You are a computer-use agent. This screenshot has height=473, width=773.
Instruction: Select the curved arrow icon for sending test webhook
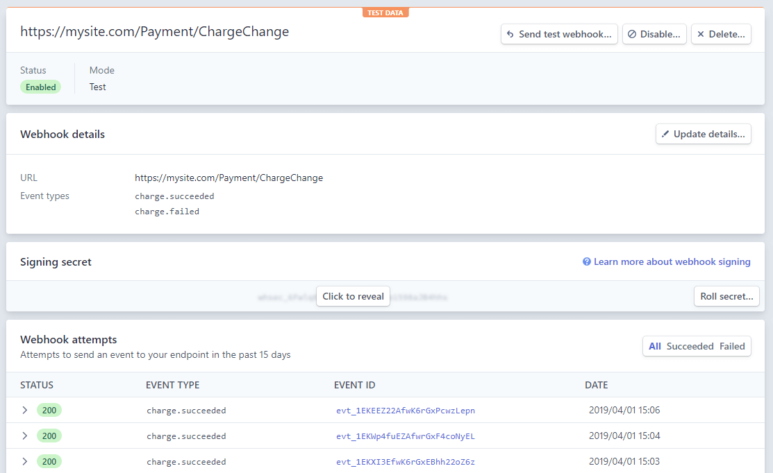tap(511, 33)
